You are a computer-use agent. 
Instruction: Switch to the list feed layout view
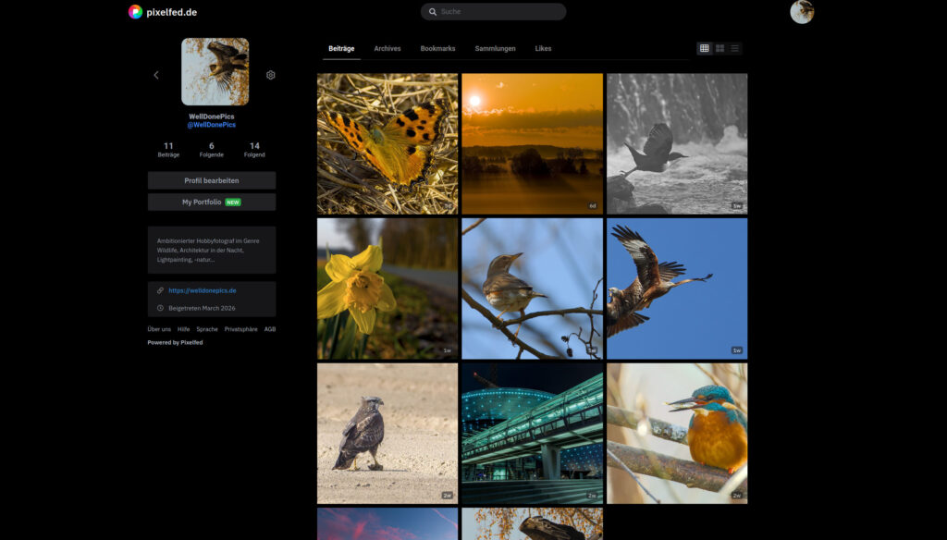734,48
